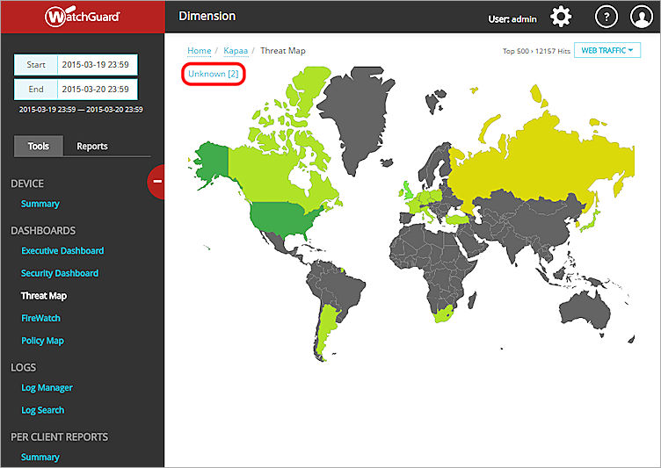Click the End date field

97,89
